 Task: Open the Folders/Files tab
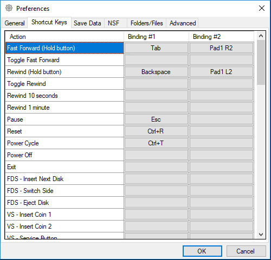[x=146, y=23]
